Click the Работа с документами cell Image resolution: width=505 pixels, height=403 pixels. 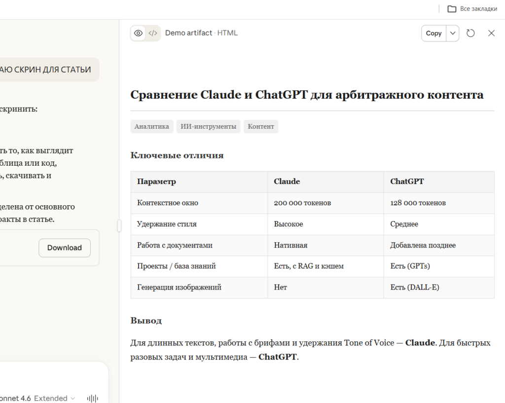tap(199, 246)
